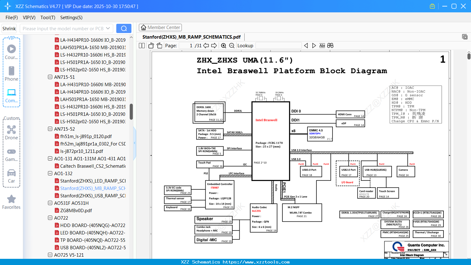The height and width of the screenshot is (265, 471).
Task: Open the binoculars search tool
Action: tap(330, 45)
